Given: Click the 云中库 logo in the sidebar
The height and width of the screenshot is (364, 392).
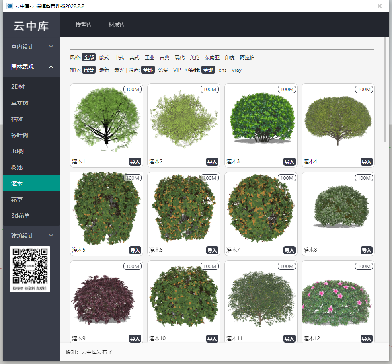Looking at the screenshot, I should pyautogui.click(x=31, y=26).
